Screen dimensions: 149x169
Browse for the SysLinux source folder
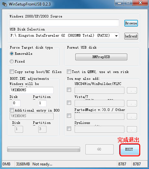(132, 129)
